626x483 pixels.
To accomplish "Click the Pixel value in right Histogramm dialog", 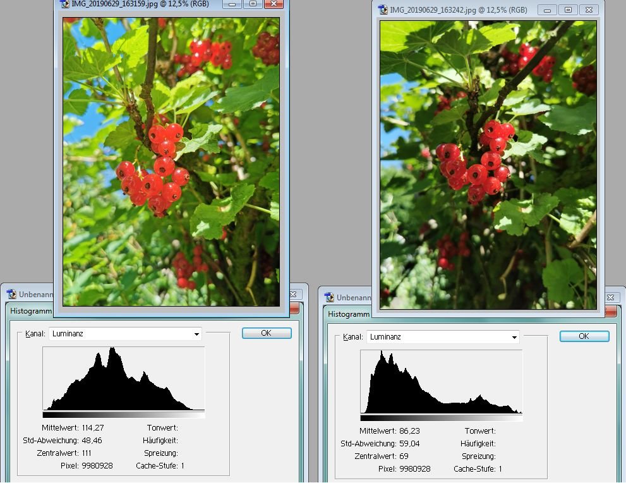I will point(415,469).
